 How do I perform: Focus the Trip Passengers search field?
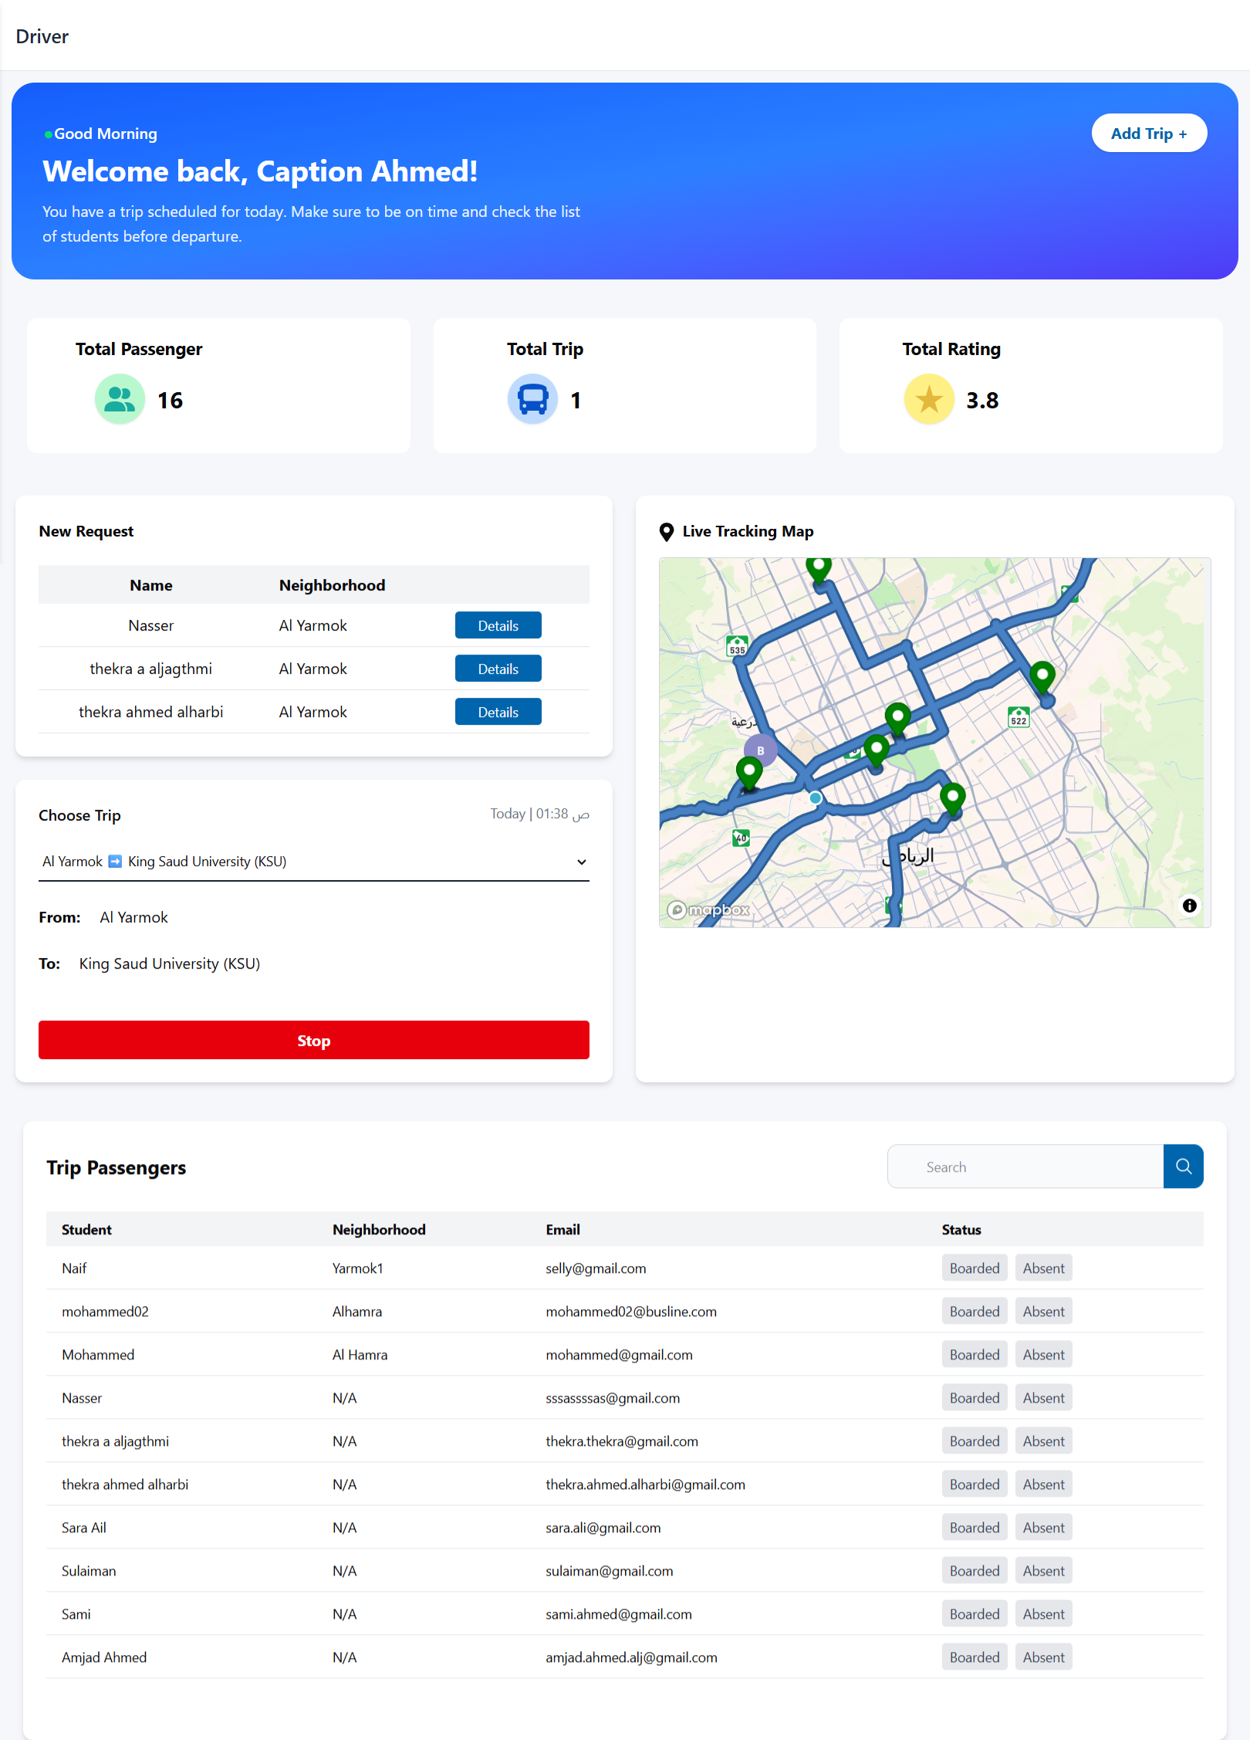coord(1025,1166)
